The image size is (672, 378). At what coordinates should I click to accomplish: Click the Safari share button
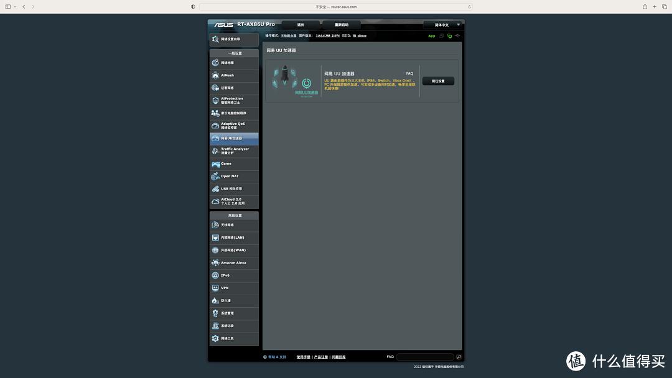[645, 7]
